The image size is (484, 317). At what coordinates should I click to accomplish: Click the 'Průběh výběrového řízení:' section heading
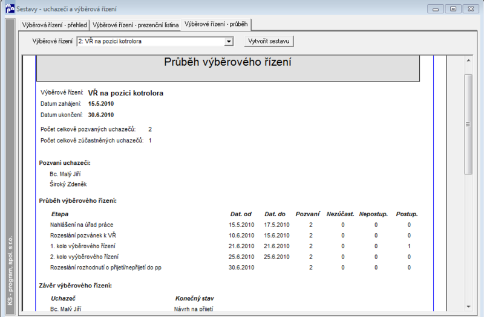coord(78,201)
